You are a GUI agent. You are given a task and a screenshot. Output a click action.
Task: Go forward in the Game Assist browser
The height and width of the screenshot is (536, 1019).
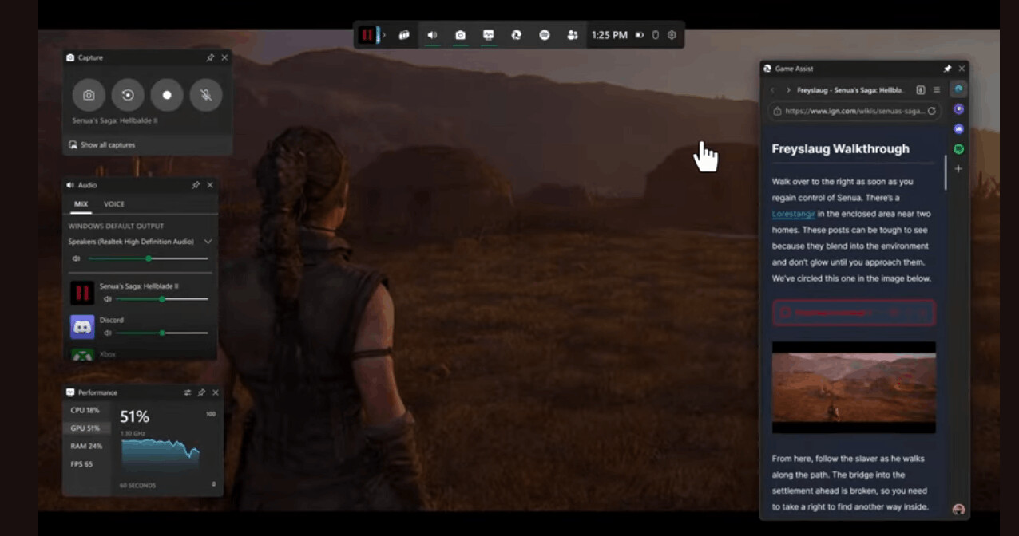788,90
